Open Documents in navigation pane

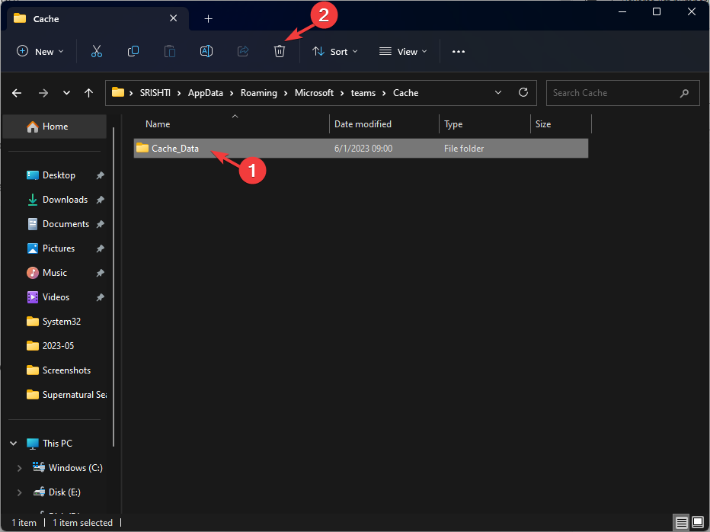pyautogui.click(x=66, y=224)
